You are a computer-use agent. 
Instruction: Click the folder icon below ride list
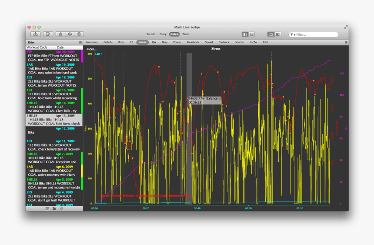(54, 209)
